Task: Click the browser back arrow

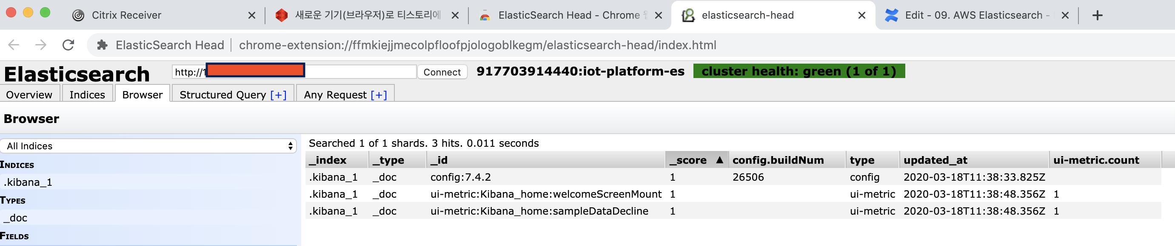Action: [x=14, y=45]
